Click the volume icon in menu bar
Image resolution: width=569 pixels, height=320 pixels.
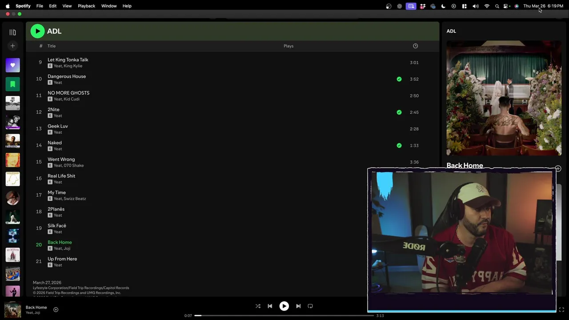[x=476, y=6]
